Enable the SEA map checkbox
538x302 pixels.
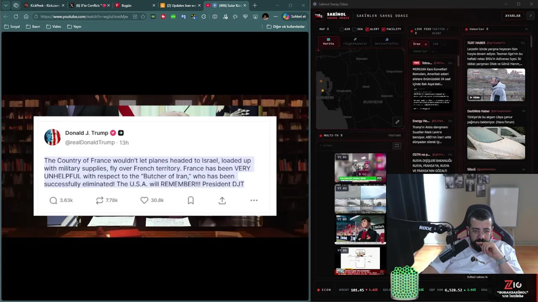coord(354,29)
